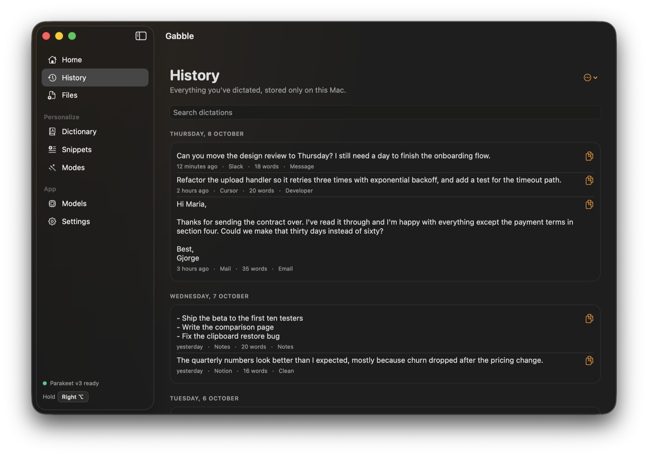Open Snippets label in sidebar
This screenshot has height=456, width=648.
(x=77, y=150)
